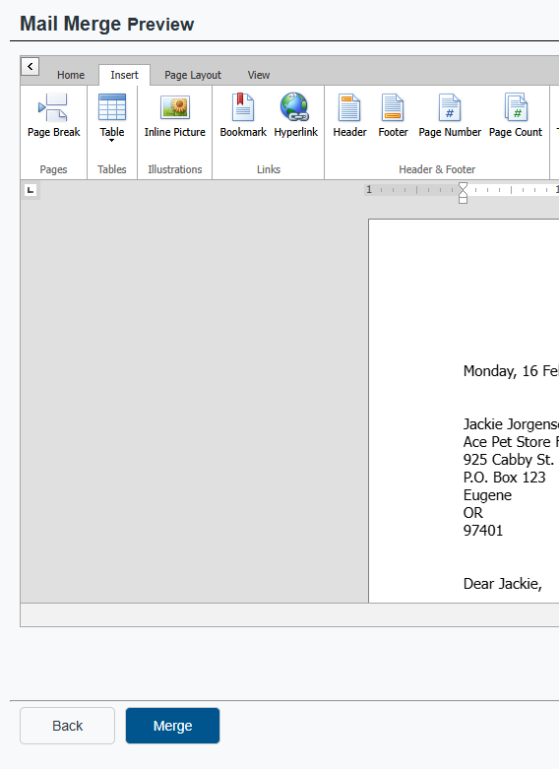Insert an Inline Picture
The height and width of the screenshot is (769, 559).
pos(174,116)
